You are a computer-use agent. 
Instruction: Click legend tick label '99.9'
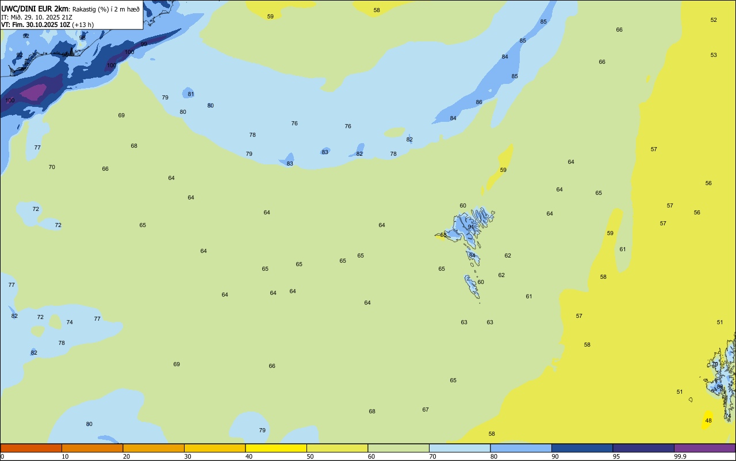[680, 456]
